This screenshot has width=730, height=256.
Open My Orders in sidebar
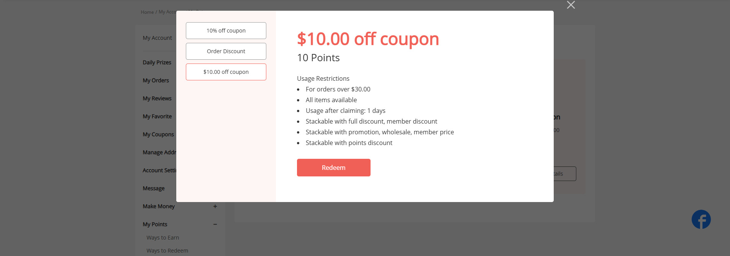[x=156, y=80]
